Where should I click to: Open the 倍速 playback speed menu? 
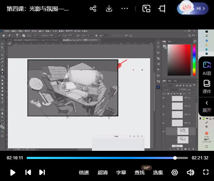click(84, 172)
